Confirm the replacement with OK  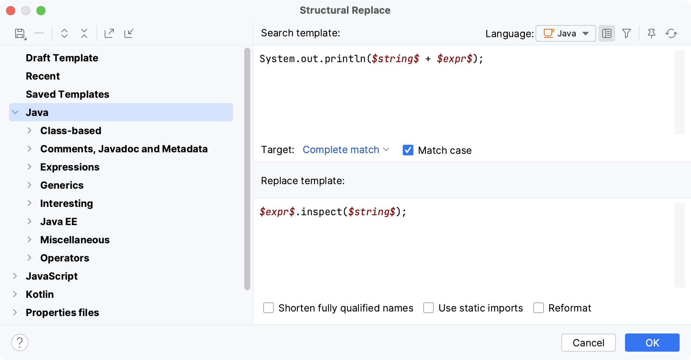point(652,343)
